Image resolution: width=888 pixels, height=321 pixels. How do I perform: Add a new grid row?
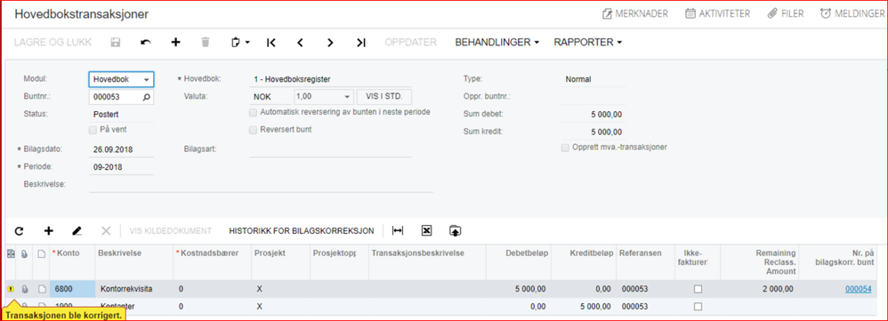(x=49, y=231)
